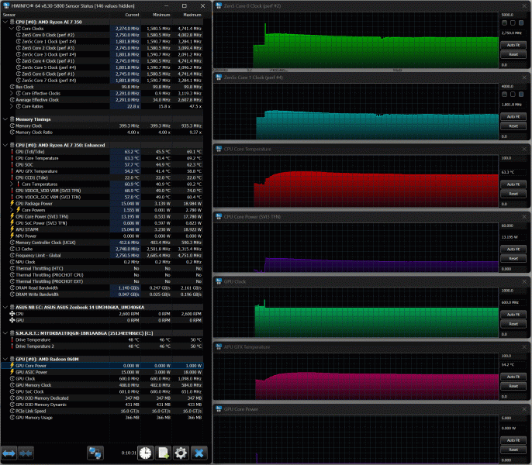Click Auto Fit in GPU Clock graph
This screenshot has width=532, height=465.
coord(513,315)
